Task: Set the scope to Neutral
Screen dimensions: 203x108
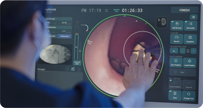Action: [x=189, y=85]
